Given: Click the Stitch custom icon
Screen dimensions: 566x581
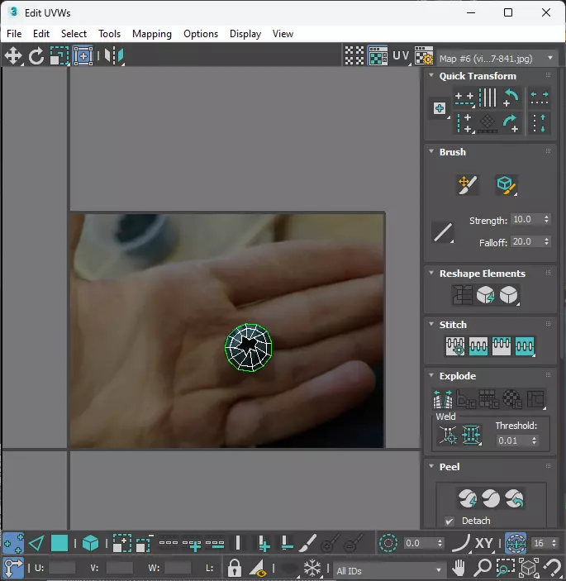Looking at the screenshot, I should [525, 346].
